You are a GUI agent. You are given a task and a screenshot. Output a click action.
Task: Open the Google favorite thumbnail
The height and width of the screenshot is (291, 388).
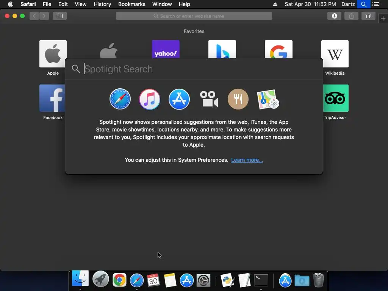pos(278,49)
